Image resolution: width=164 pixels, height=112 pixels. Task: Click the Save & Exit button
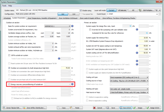[127, 108]
